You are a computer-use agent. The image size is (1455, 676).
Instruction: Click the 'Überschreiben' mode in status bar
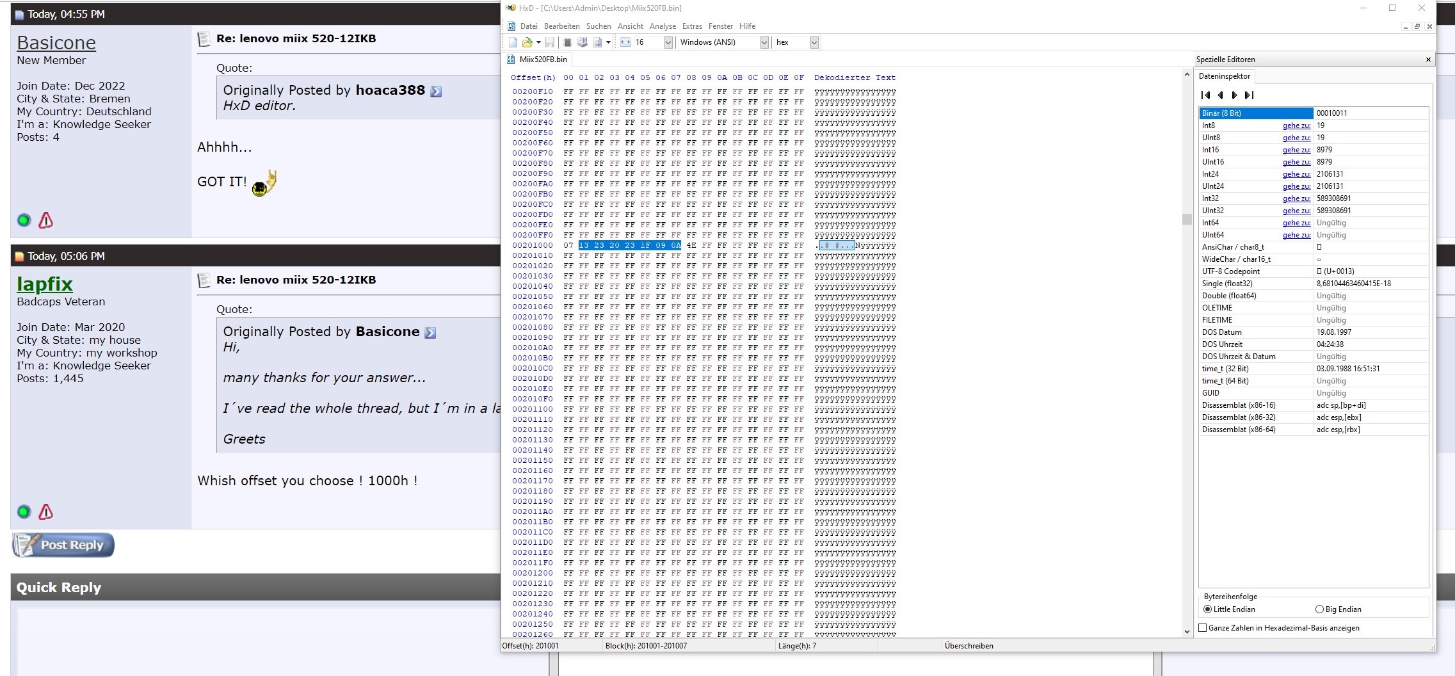[x=969, y=646]
